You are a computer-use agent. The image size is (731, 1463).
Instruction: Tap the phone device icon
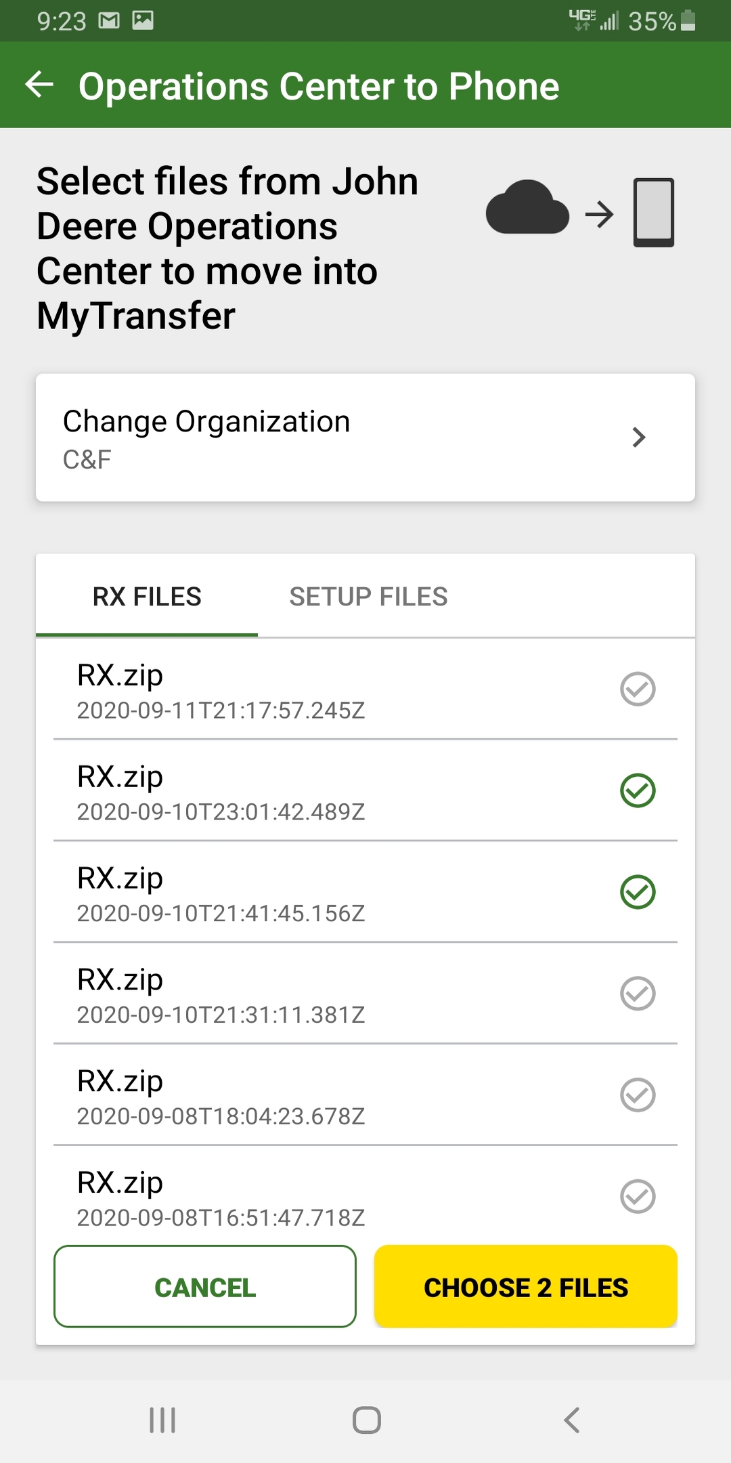653,213
